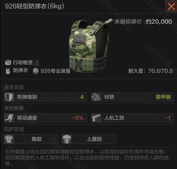
Task: Click the shield icon for 防弹级别
Action: (x=9, y=97)
